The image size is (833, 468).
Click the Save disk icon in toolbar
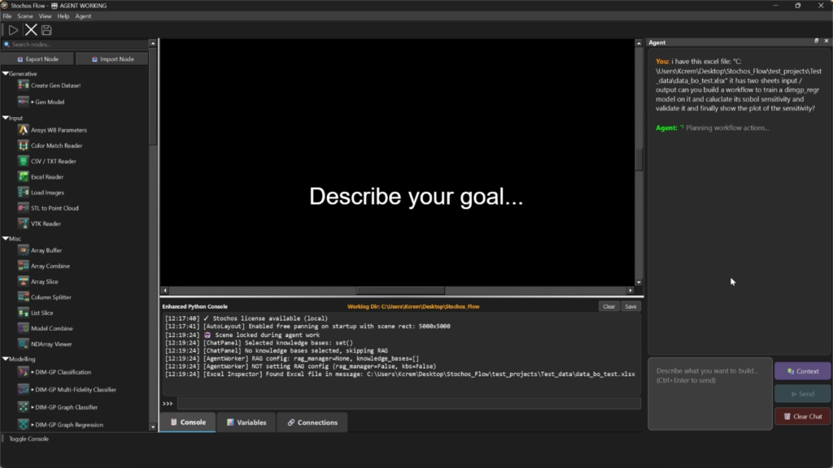point(47,30)
